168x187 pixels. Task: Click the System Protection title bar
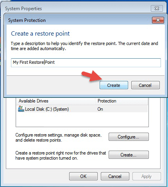pyautogui.click(x=78, y=20)
